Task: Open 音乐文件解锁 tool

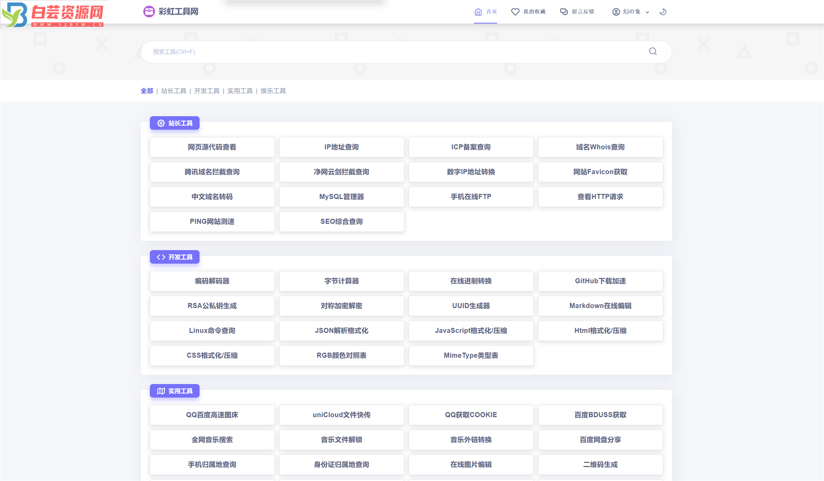Action: pyautogui.click(x=342, y=440)
